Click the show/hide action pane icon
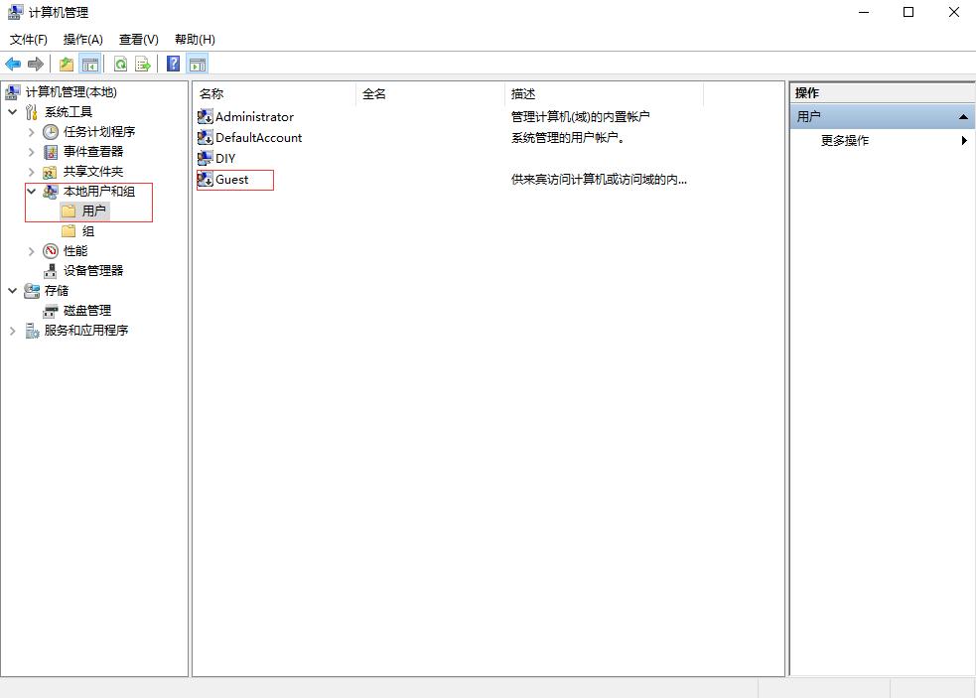The height and width of the screenshot is (698, 976). pos(198,63)
